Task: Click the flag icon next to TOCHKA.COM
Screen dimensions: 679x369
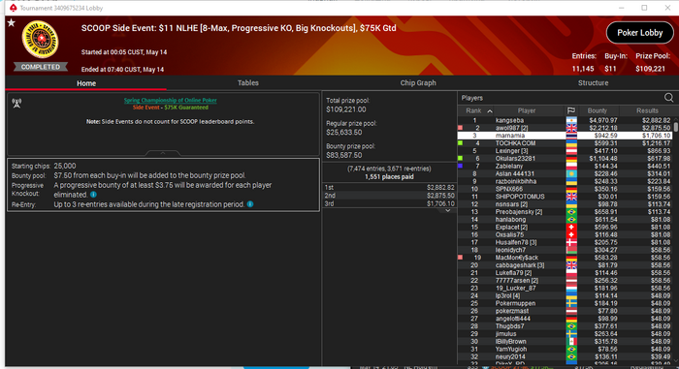Action: click(571, 143)
